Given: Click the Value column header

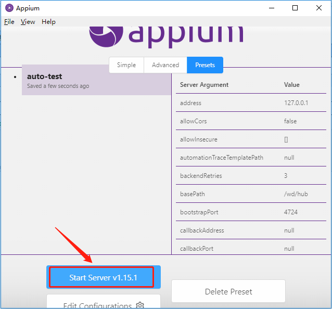Looking at the screenshot, I should tap(292, 85).
